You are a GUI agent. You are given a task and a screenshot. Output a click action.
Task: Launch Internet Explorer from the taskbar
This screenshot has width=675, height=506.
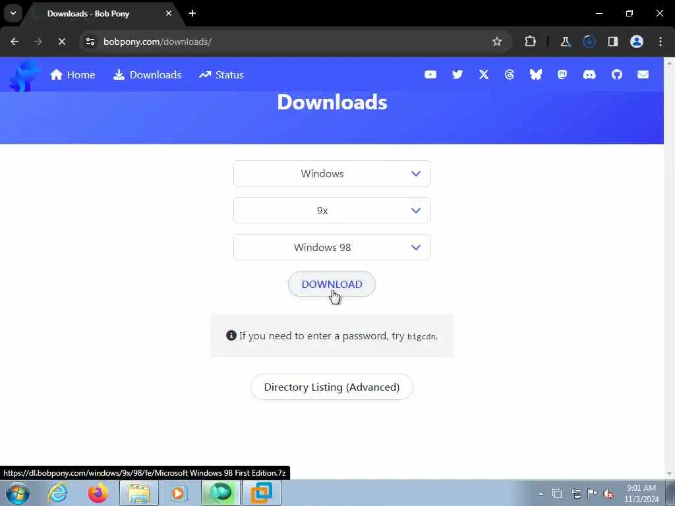(x=58, y=493)
